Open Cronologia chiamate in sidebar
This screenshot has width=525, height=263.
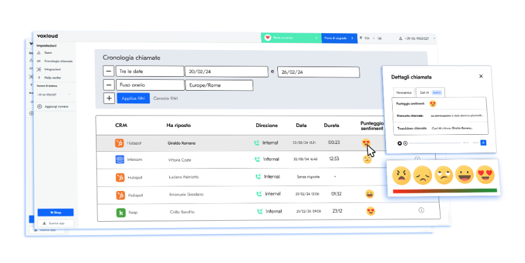57,61
